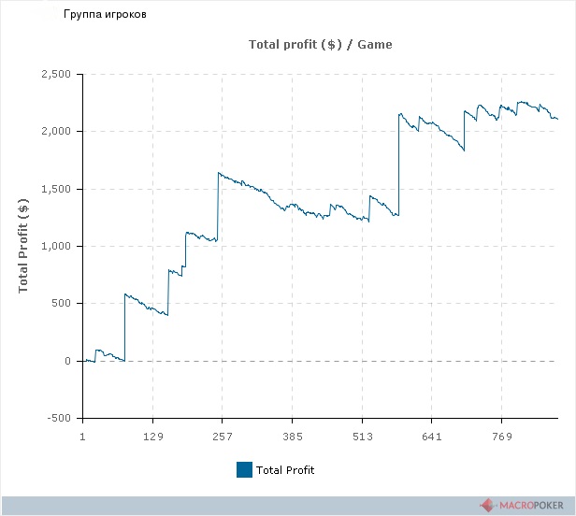Click the Total Profit legend color swatch
576x516 pixels.
[244, 469]
